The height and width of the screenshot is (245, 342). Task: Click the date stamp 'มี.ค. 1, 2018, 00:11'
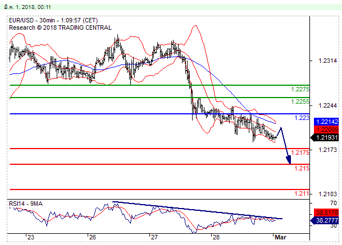point(28,7)
